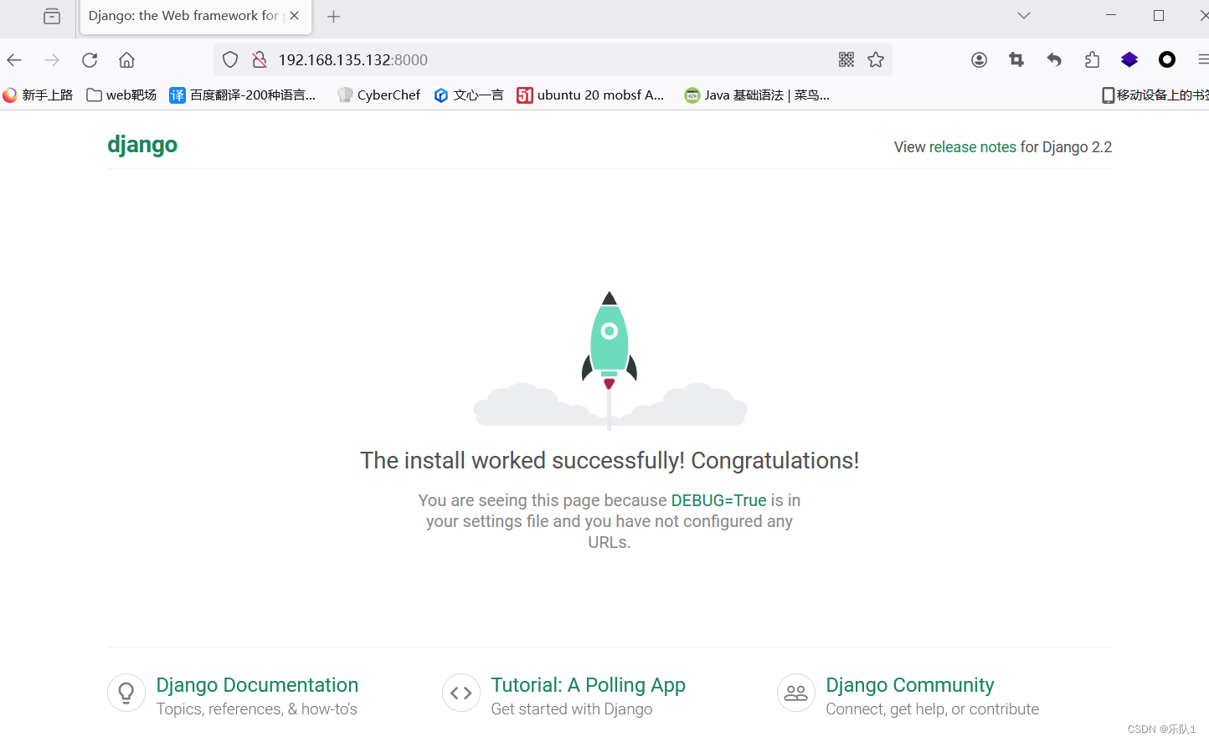This screenshot has height=742, width=1209.
Task: Open the Firefox account menu
Action: (979, 59)
